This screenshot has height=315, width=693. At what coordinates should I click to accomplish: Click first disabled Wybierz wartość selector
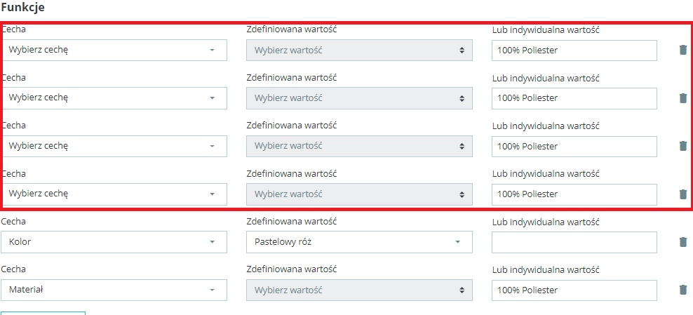pyautogui.click(x=359, y=51)
